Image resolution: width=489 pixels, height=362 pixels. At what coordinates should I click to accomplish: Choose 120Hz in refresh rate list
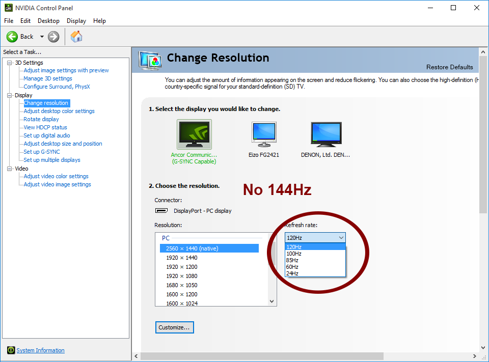coord(315,247)
